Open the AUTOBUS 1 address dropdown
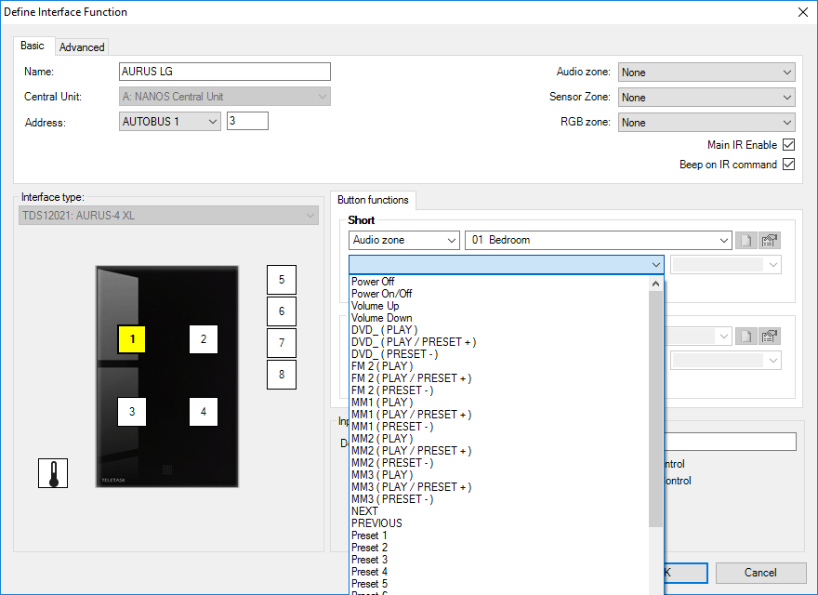Screen dimensions: 818x595 click(170, 122)
